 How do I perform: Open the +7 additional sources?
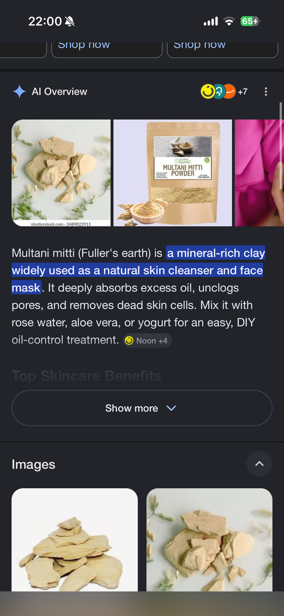point(243,91)
